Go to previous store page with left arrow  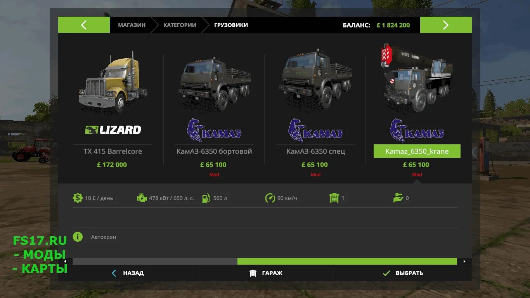tap(84, 25)
